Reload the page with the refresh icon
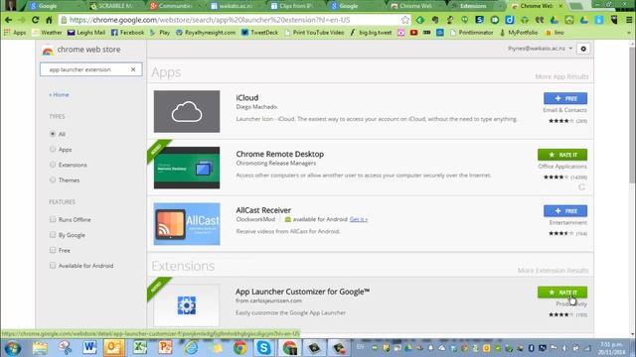This screenshot has height=357, width=636. click(36, 20)
